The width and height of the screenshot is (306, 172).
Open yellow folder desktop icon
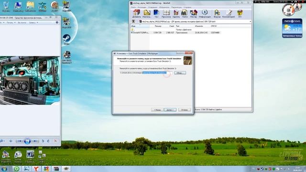click(x=30, y=6)
